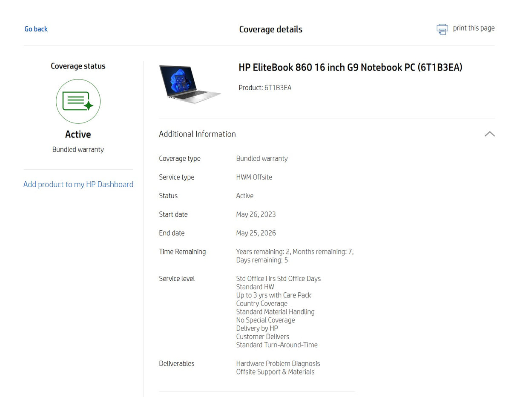Click the 'May 26, 2023' start date
Image resolution: width=517 pixels, height=397 pixels.
pos(256,214)
